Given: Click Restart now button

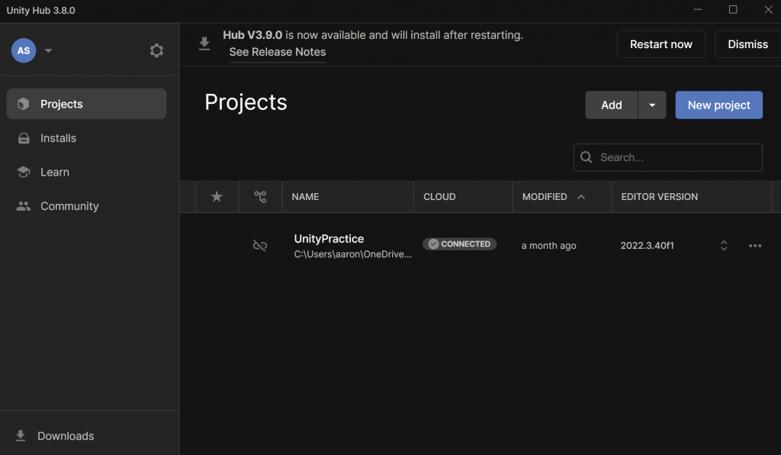Looking at the screenshot, I should [661, 44].
